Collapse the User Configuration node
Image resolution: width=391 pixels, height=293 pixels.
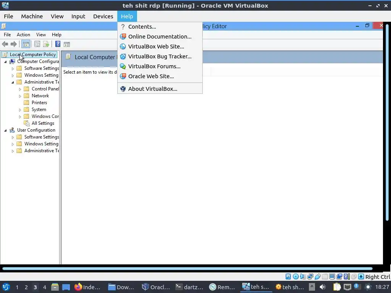click(5, 130)
